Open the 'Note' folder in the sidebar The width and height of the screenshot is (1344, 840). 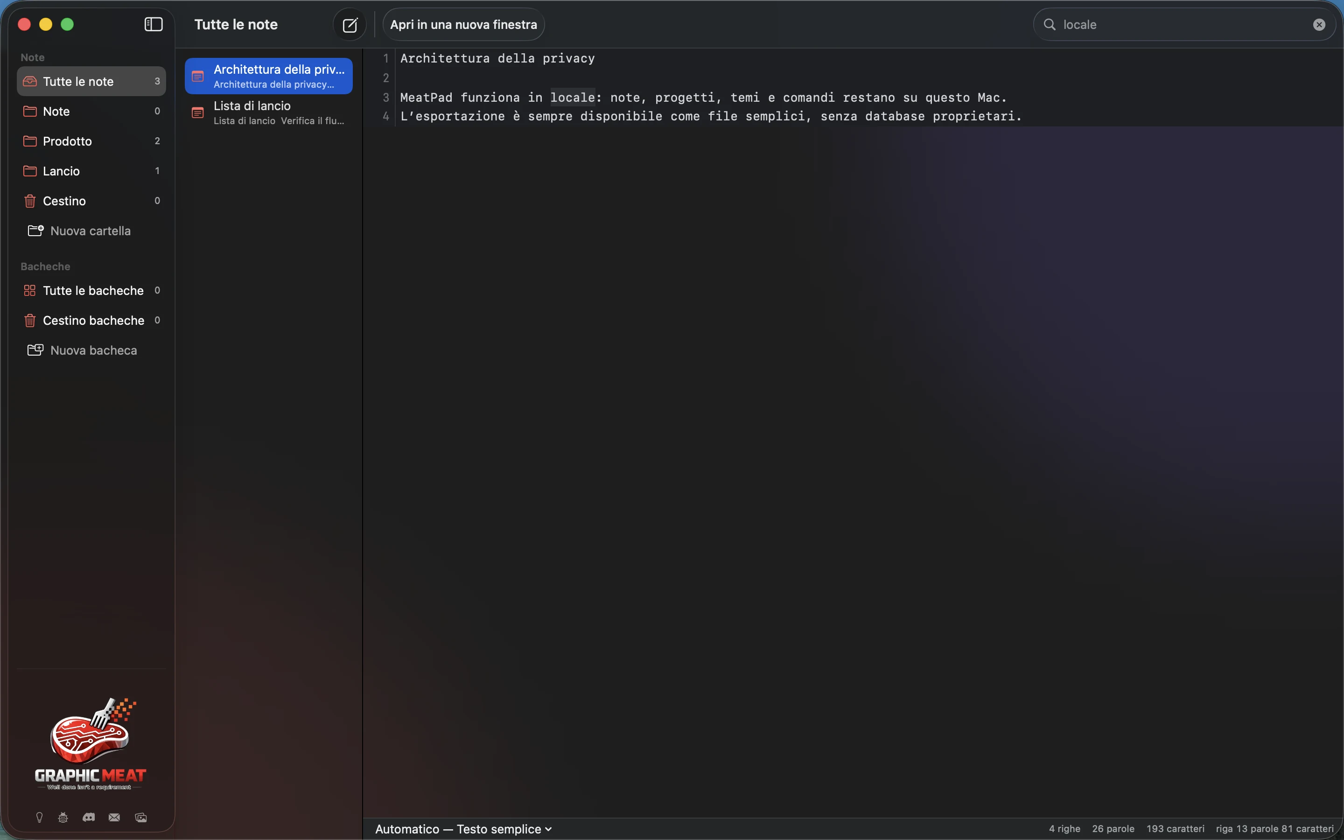point(91,111)
